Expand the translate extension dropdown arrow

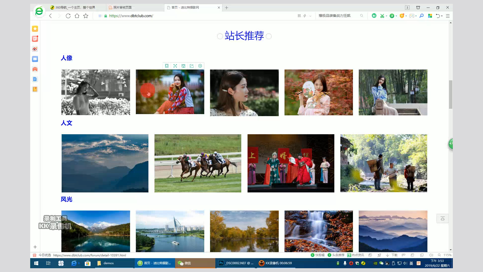[396, 16]
